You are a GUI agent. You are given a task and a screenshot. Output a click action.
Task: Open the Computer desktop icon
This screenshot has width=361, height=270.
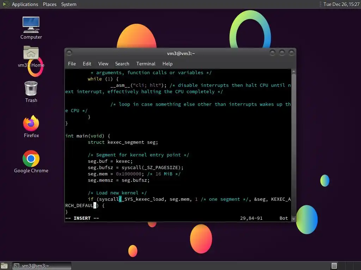pos(31,28)
